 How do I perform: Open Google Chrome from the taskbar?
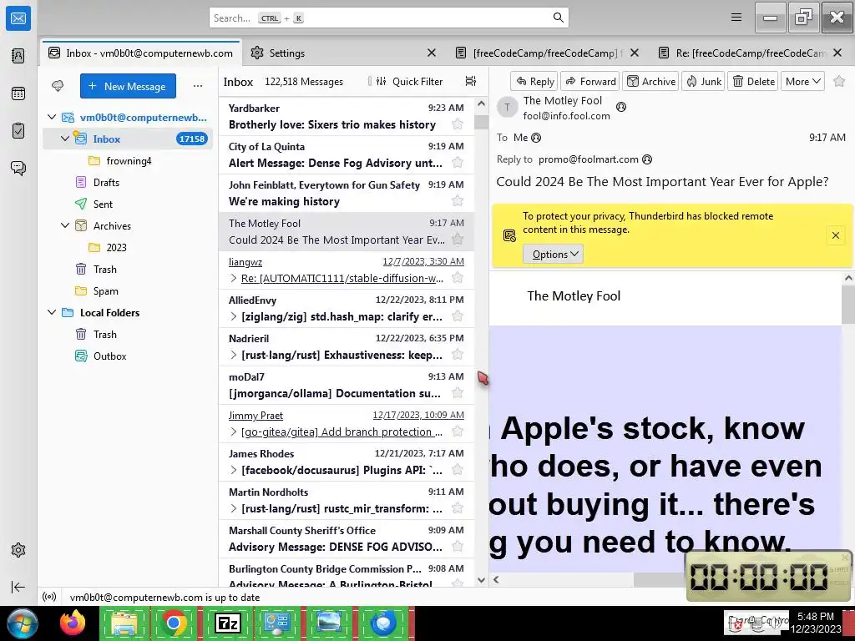pyautogui.click(x=174, y=623)
